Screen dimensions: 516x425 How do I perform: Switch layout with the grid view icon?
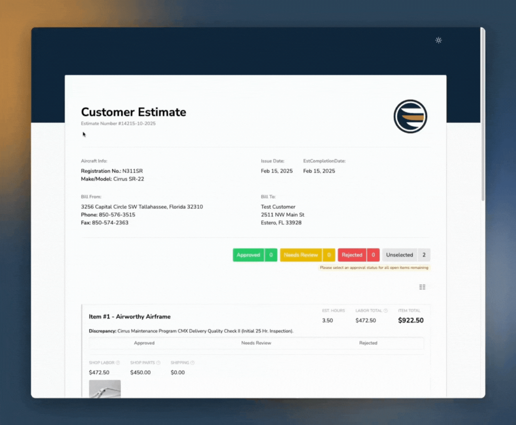point(422,287)
